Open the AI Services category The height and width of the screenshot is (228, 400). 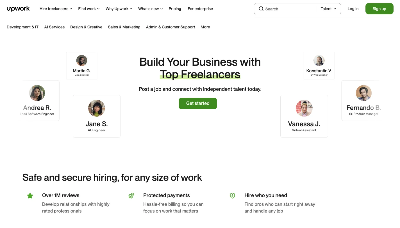pyautogui.click(x=54, y=27)
